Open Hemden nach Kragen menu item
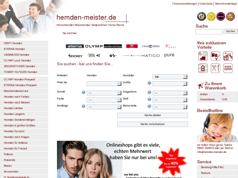The width and height of the screenshot is (238, 178). [24, 137]
